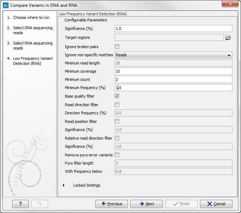Screen dimensions: 241x213
Task: Click the Configurable Parameters group title
Action: [85, 20]
